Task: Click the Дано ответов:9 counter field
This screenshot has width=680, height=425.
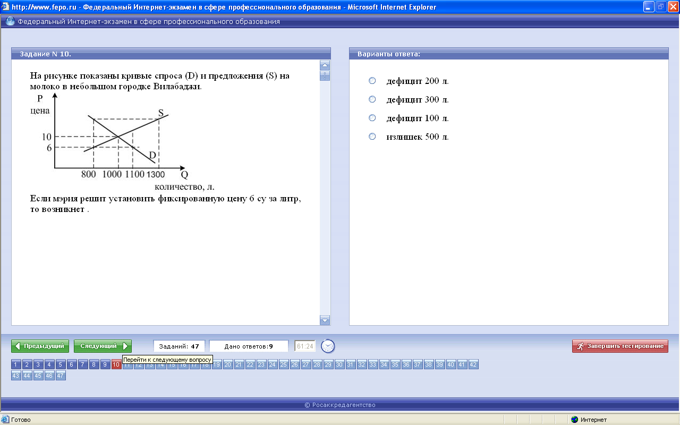Action: [249, 346]
